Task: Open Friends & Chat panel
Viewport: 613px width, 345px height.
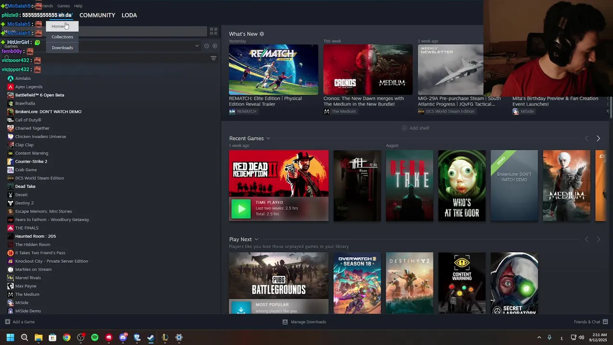Action: pyautogui.click(x=591, y=322)
